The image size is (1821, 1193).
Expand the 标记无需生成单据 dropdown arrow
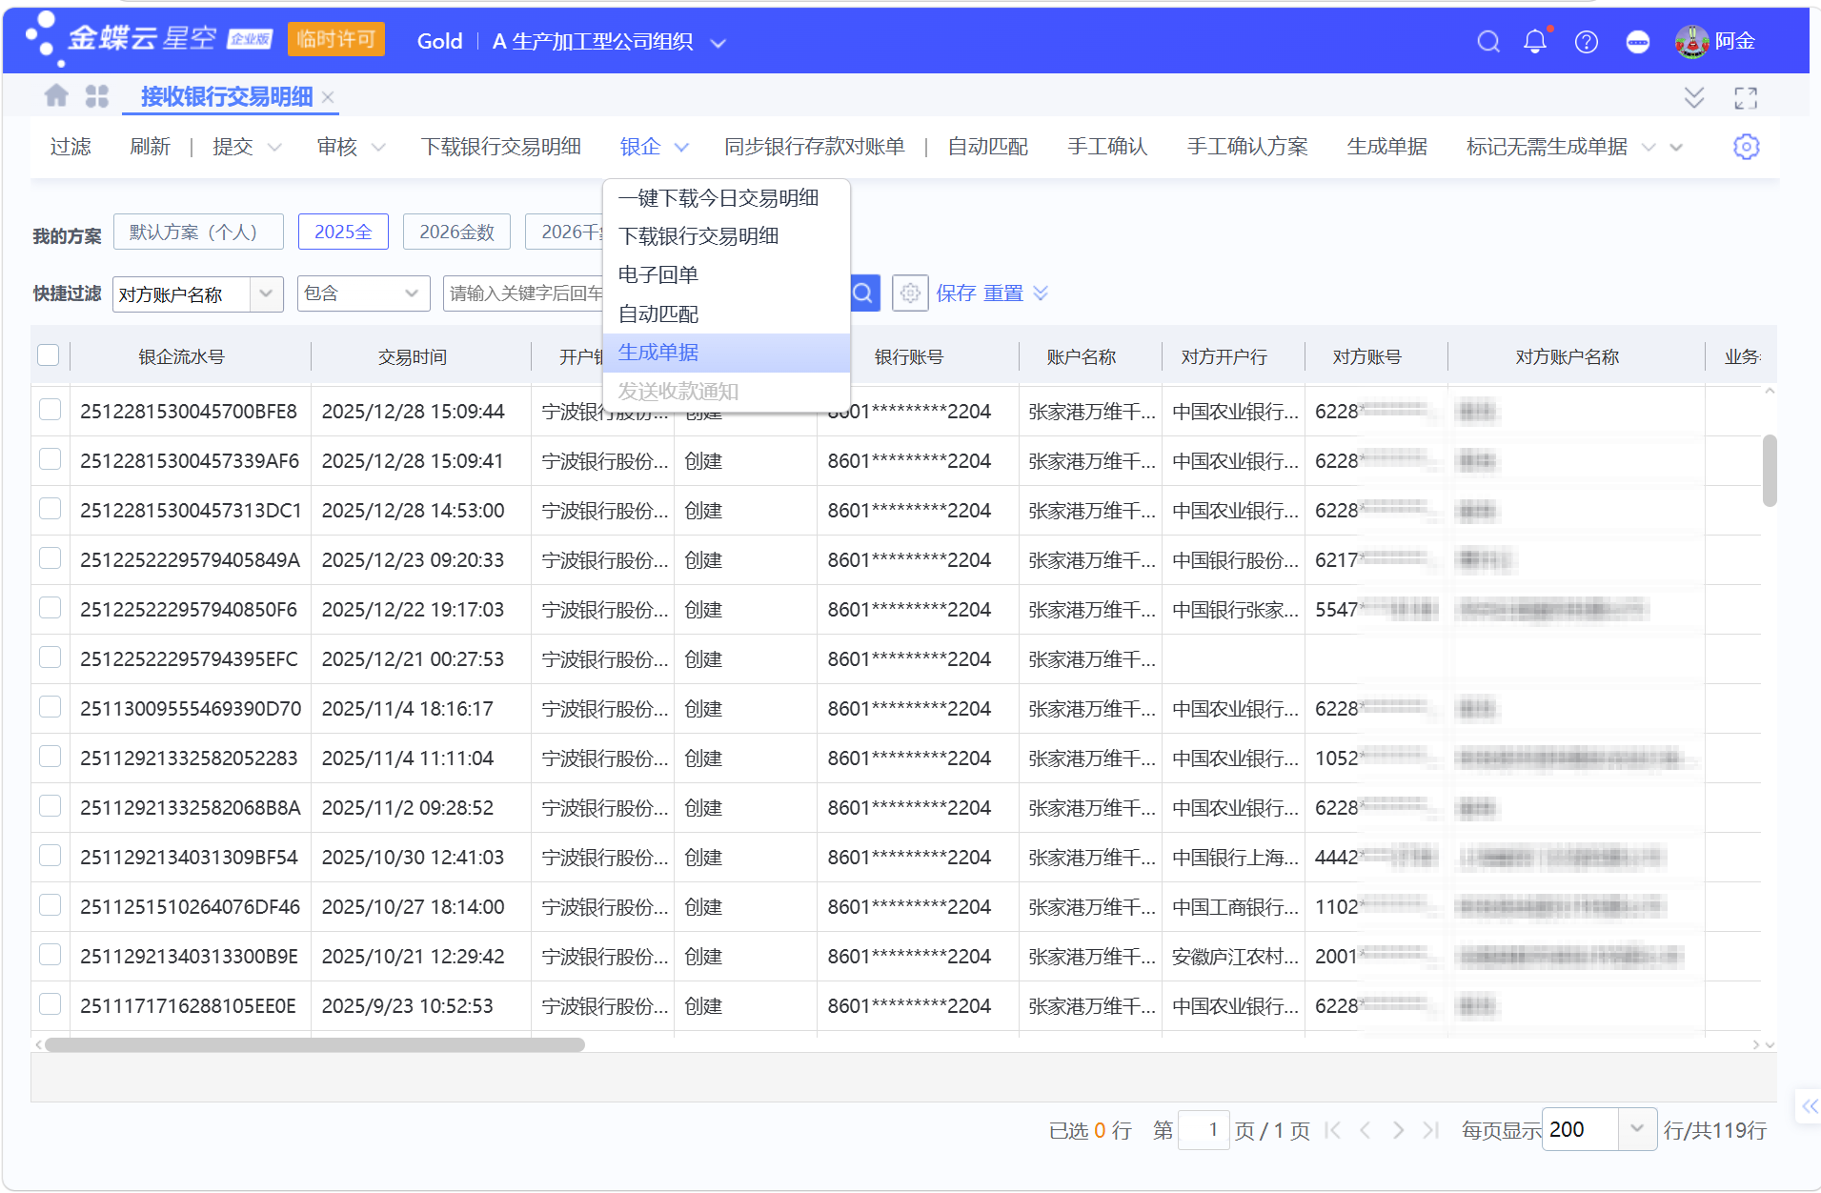[1649, 148]
